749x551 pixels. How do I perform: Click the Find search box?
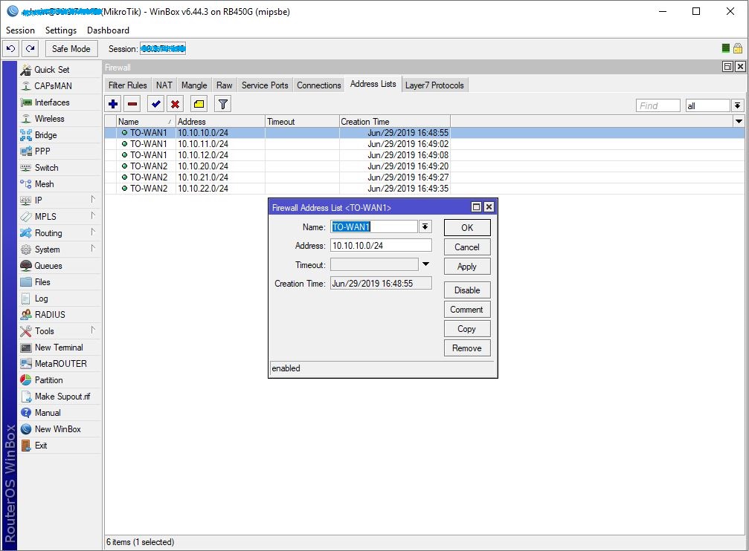pos(658,105)
